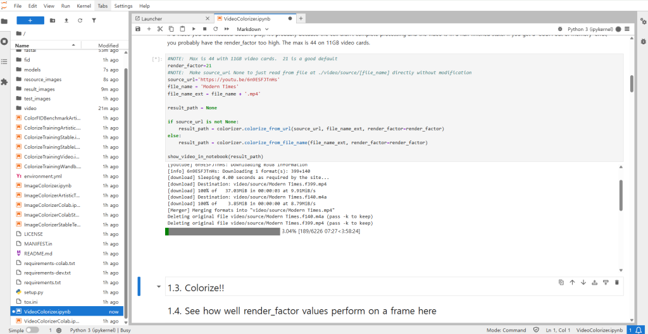
Task: Toggle Simple interface mode switch
Action: click(32, 330)
